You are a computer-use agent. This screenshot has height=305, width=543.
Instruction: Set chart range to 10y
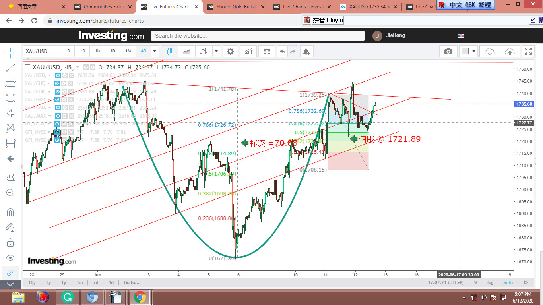click(x=32, y=282)
